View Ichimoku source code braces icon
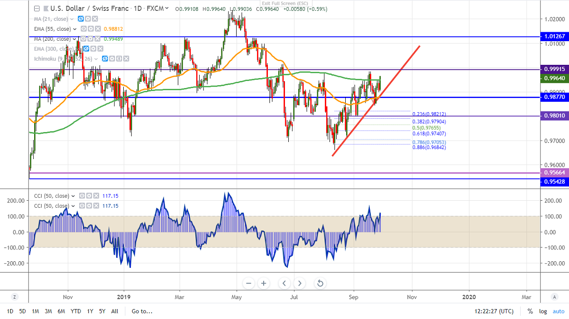This screenshot has width=569, height=319. (x=119, y=59)
